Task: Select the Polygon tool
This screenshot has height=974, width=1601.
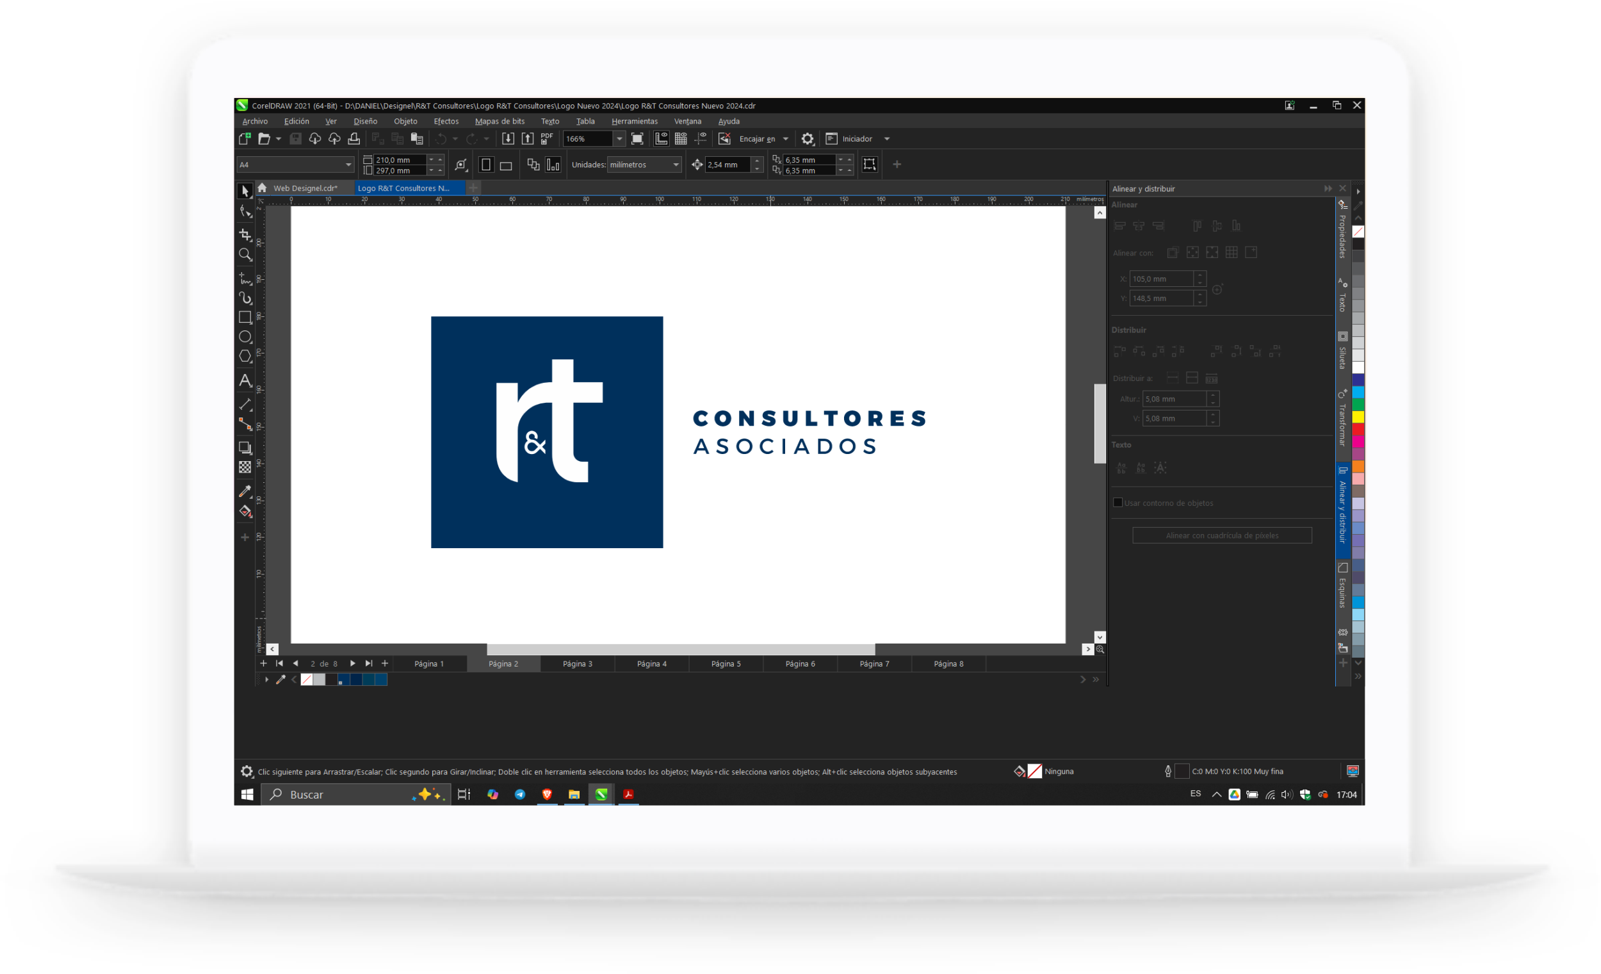Action: (245, 356)
